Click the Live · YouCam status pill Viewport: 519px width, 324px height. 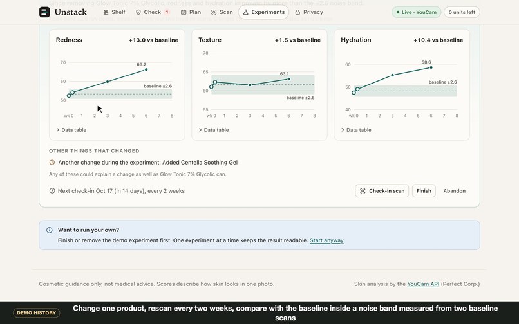click(x=417, y=12)
